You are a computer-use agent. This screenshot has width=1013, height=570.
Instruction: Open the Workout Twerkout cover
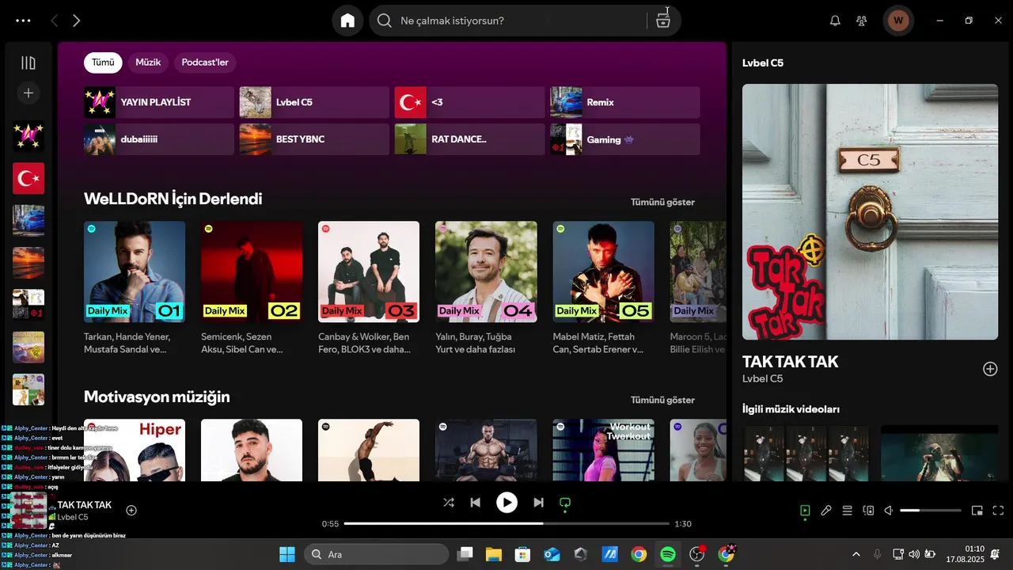[x=604, y=450]
